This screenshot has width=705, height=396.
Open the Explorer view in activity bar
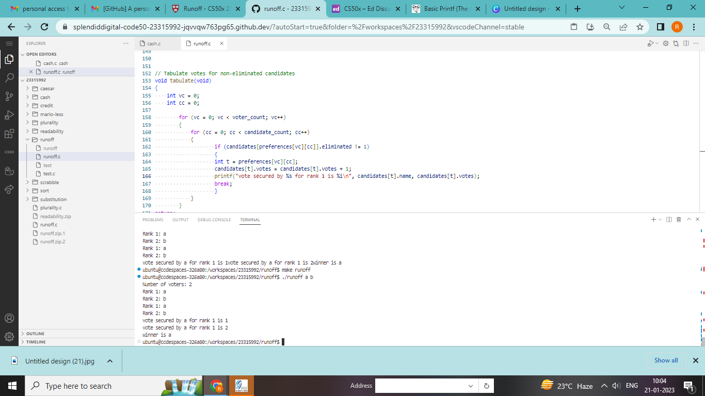click(9, 60)
